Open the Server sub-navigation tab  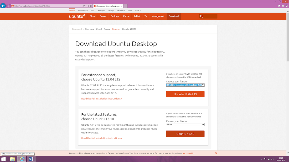pyautogui.click(x=107, y=29)
